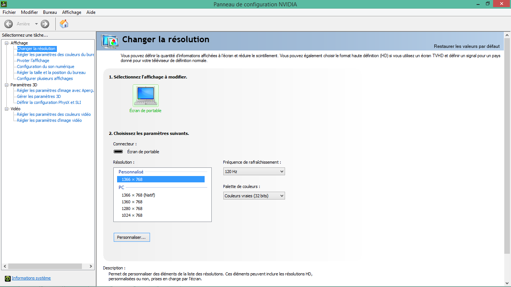
Task: Open Définir la configuration PhysX et SLI
Action: (49, 102)
